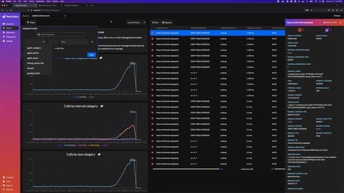Click the Settings gear icon in sidebar
This screenshot has width=344, height=193.
pos(4,41)
